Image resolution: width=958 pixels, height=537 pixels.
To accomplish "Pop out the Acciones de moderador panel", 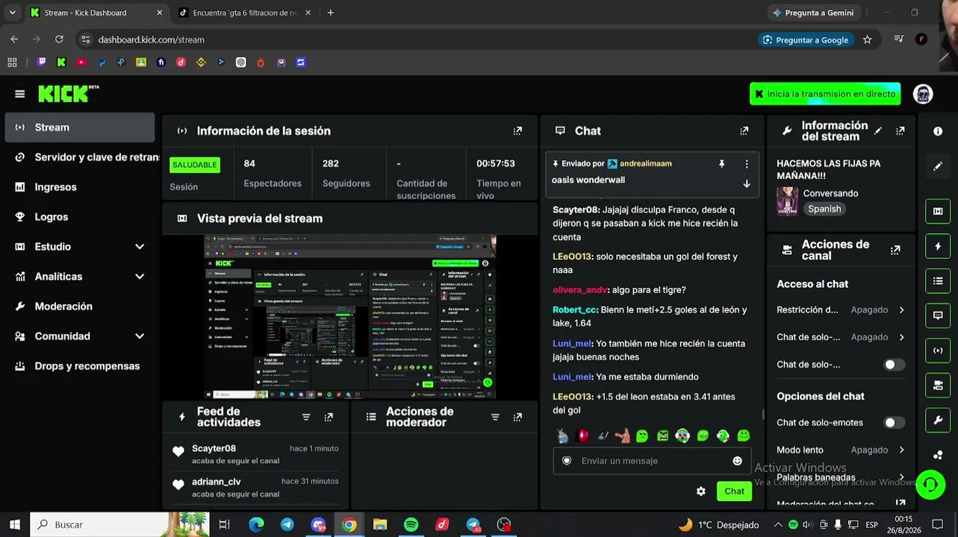I will (517, 417).
